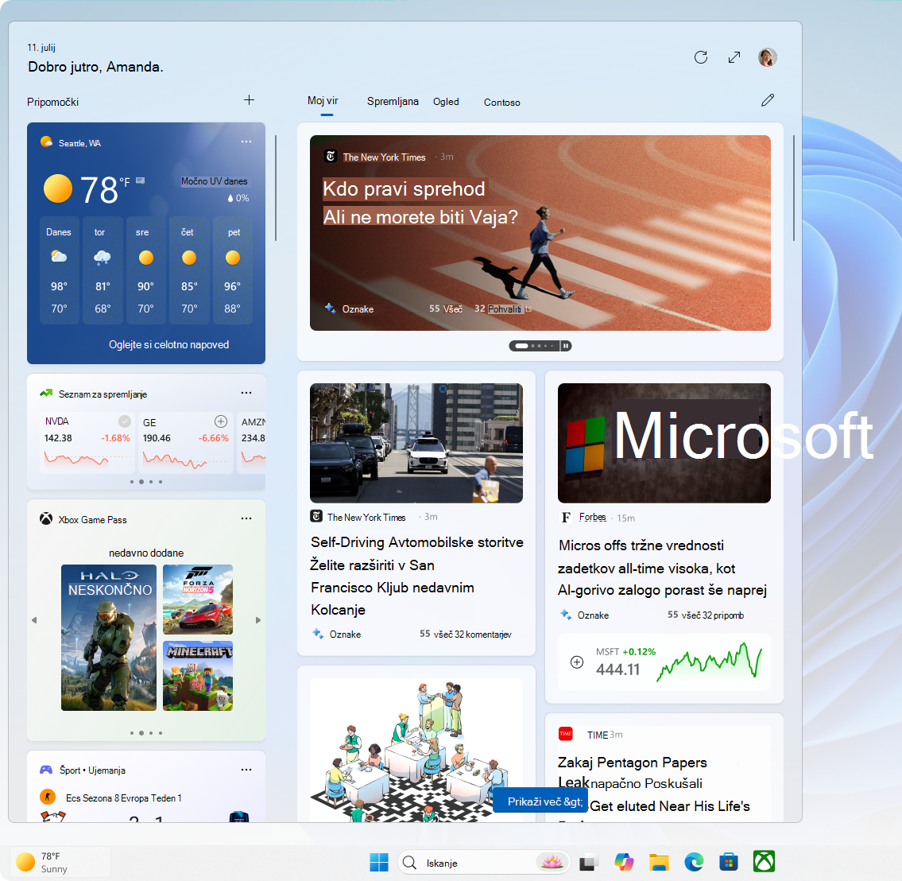Show previous Xbox Game Pass games
The image size is (902, 881).
click(34, 619)
